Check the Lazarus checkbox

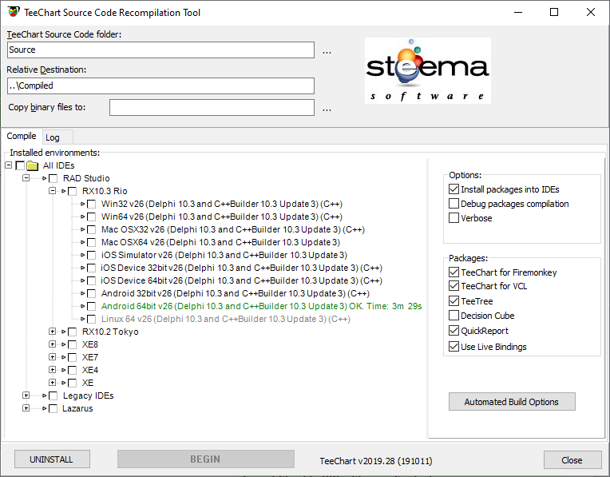[x=53, y=409]
